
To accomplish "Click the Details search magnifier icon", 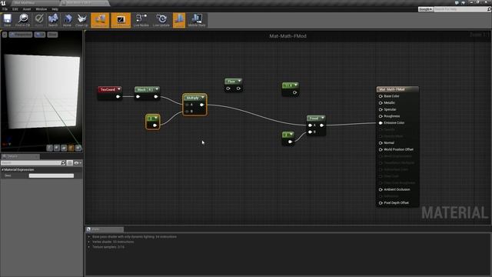I will (x=63, y=162).
